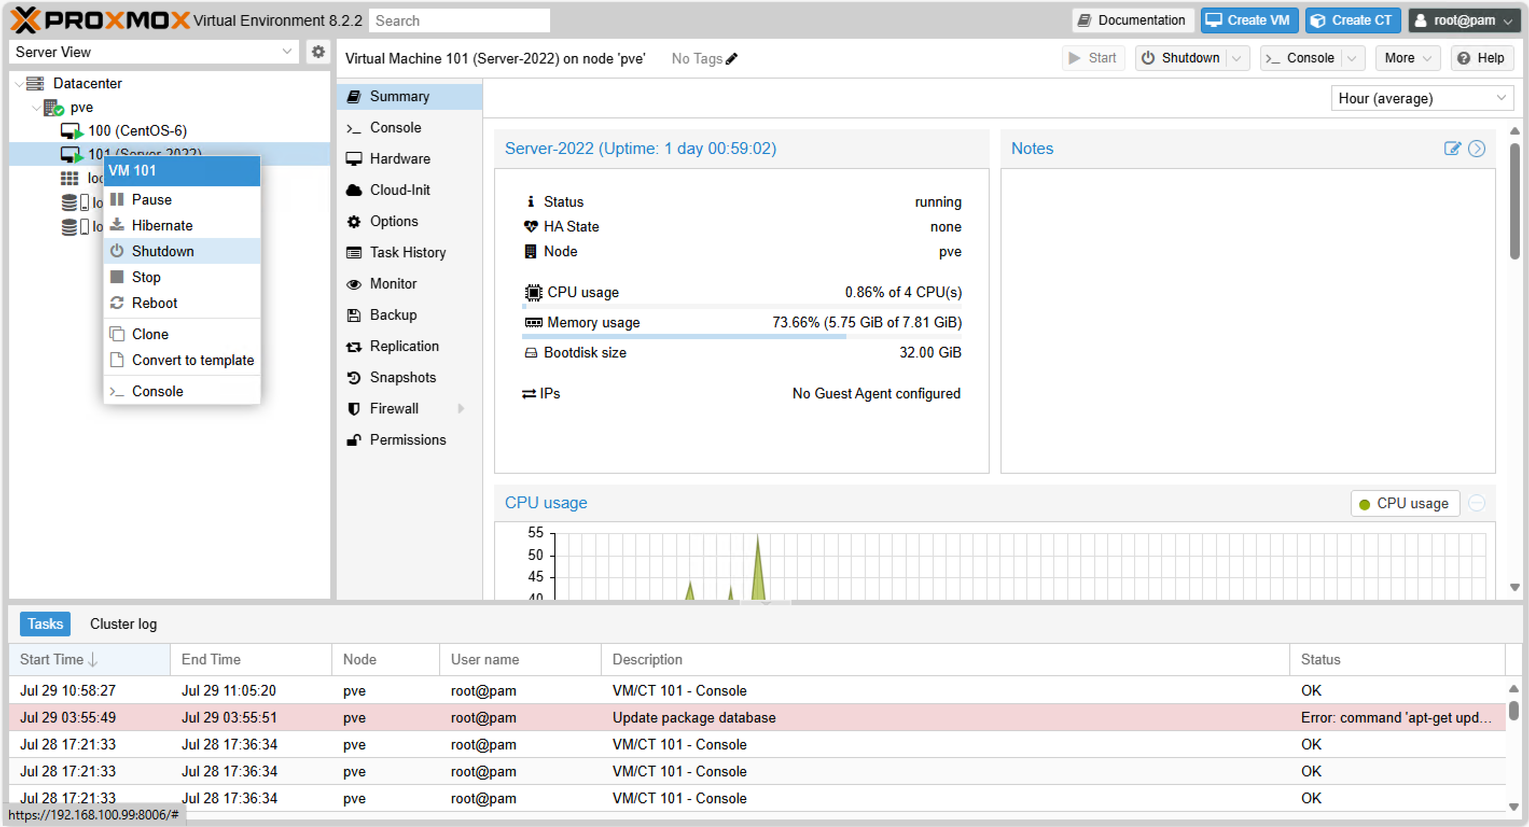The height and width of the screenshot is (827, 1529).
Task: Open the More dropdown
Action: [1408, 58]
